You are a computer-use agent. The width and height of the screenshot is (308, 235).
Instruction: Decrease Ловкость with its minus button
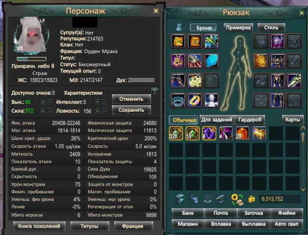click(x=104, y=111)
